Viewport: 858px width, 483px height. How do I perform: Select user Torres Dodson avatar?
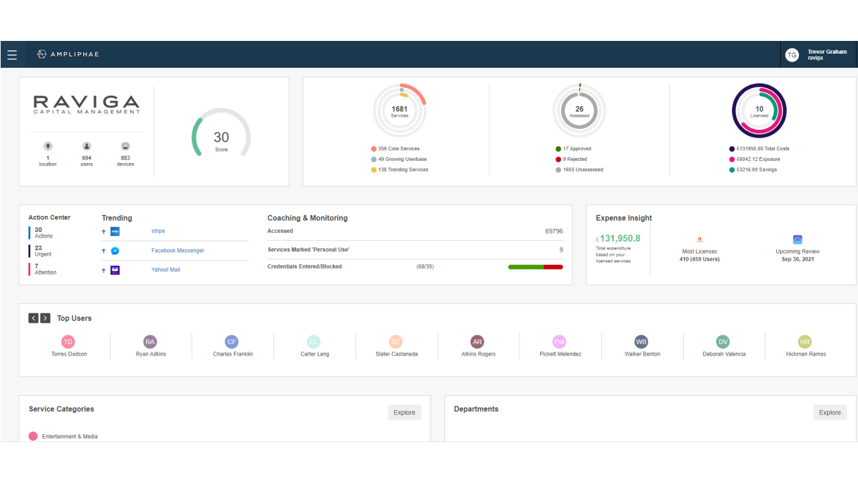pos(68,342)
